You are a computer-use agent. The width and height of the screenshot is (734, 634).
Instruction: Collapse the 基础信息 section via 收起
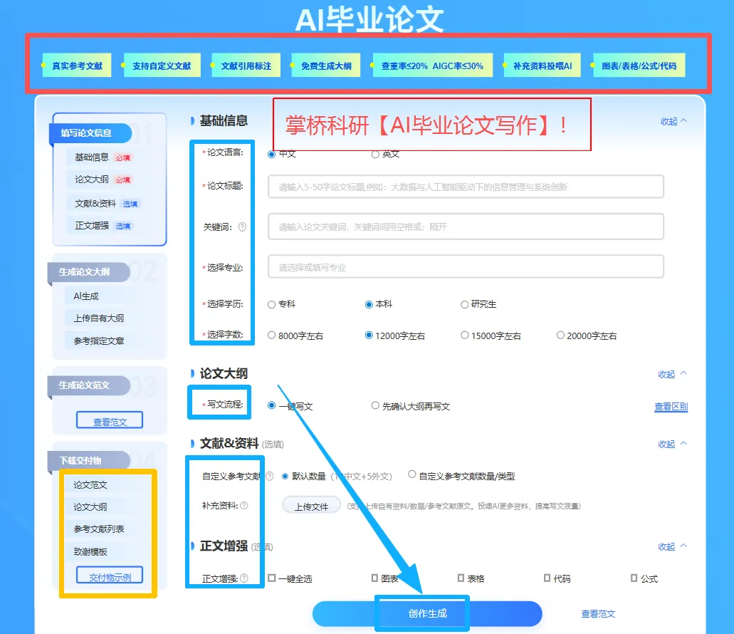point(673,121)
